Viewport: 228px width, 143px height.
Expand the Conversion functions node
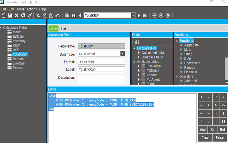coord(181,63)
